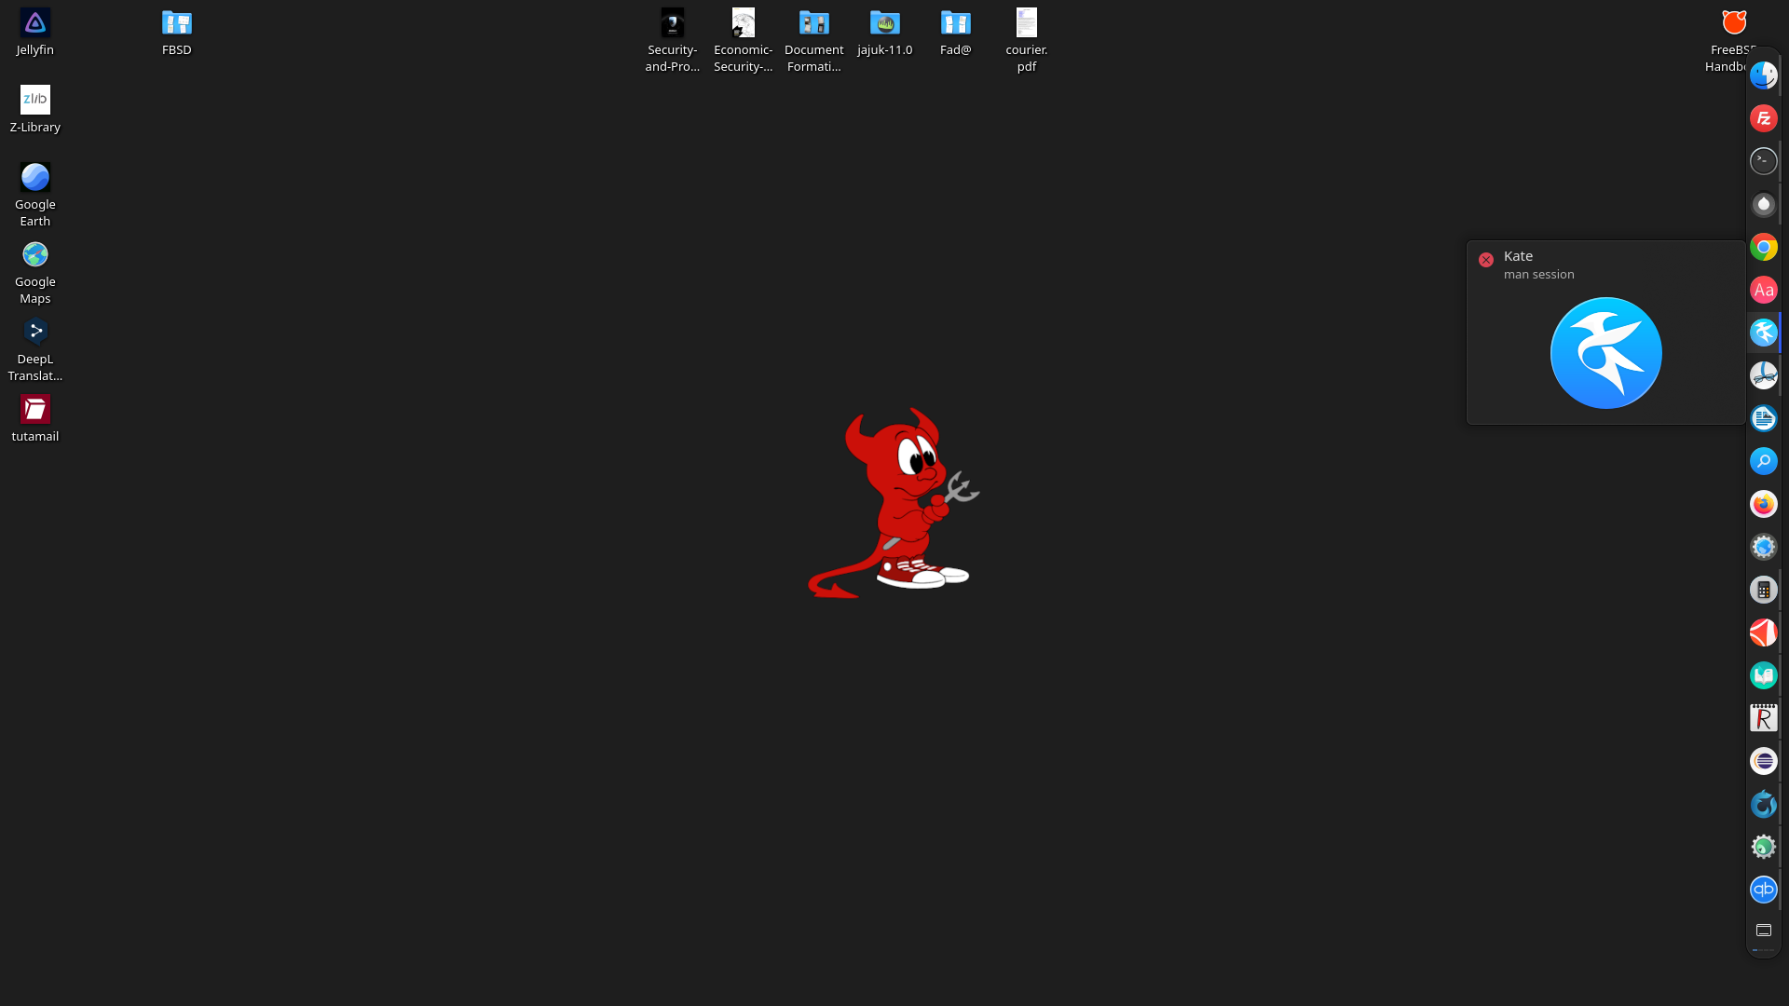
Task: Open the red Aa dictionary dock icon
Action: point(1763,290)
